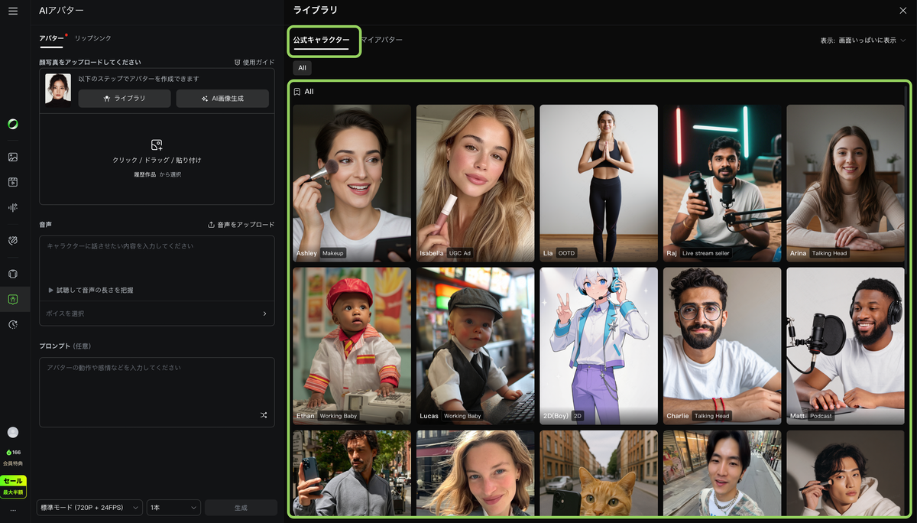Select the Lucas Working Baby avatar
The width and height of the screenshot is (917, 523).
coord(475,346)
